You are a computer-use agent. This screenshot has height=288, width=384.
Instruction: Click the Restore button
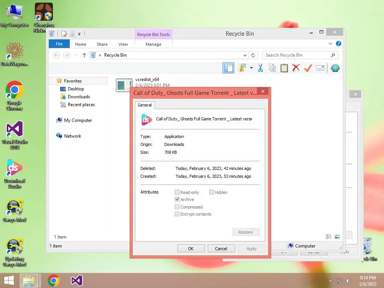pyautogui.click(x=246, y=232)
